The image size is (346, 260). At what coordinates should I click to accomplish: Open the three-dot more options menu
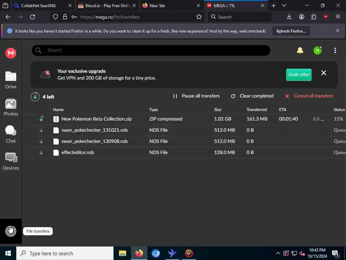pyautogui.click(x=335, y=50)
